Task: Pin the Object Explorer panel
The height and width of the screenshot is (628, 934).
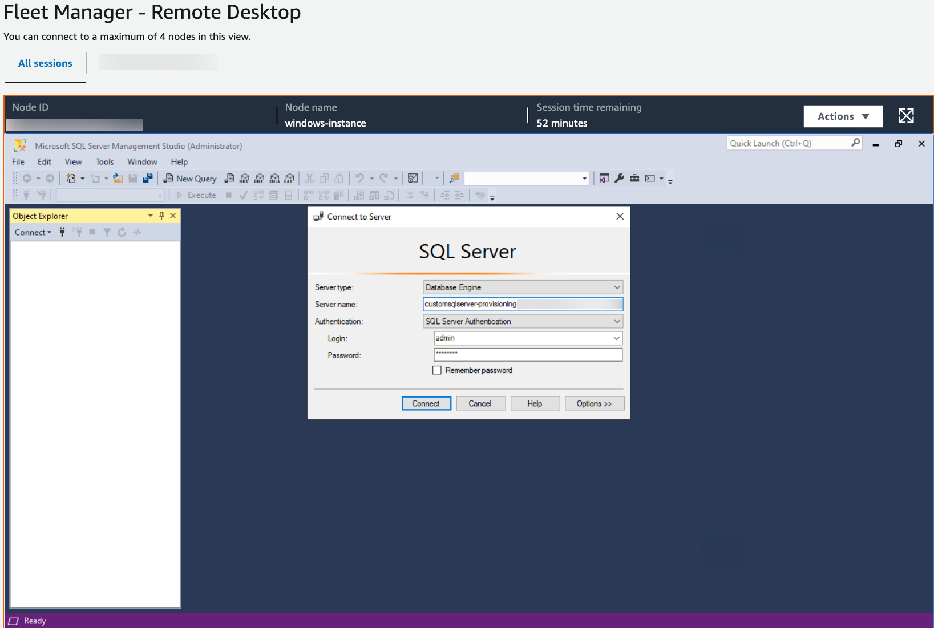Action: pos(161,216)
